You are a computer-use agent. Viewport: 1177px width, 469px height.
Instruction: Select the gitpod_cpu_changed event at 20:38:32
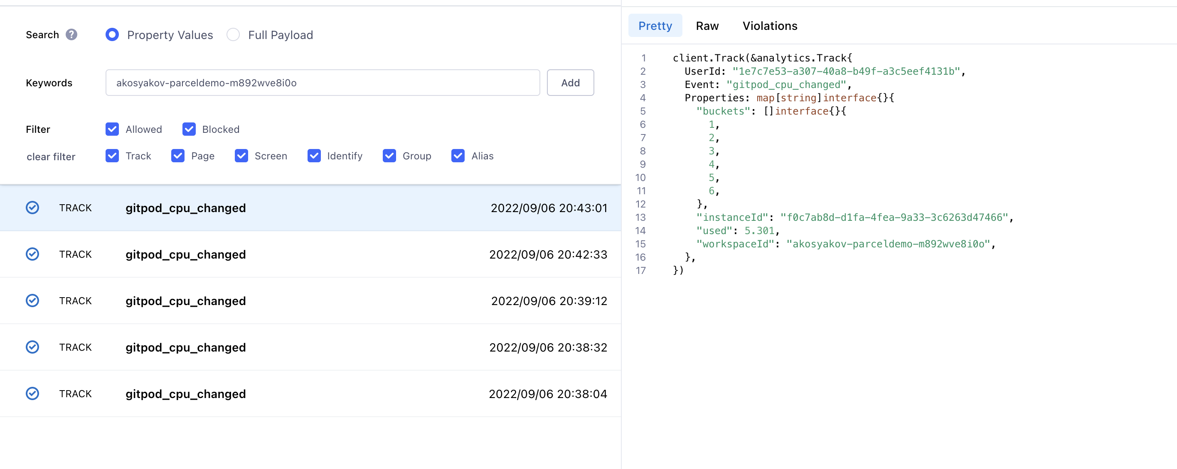click(310, 347)
